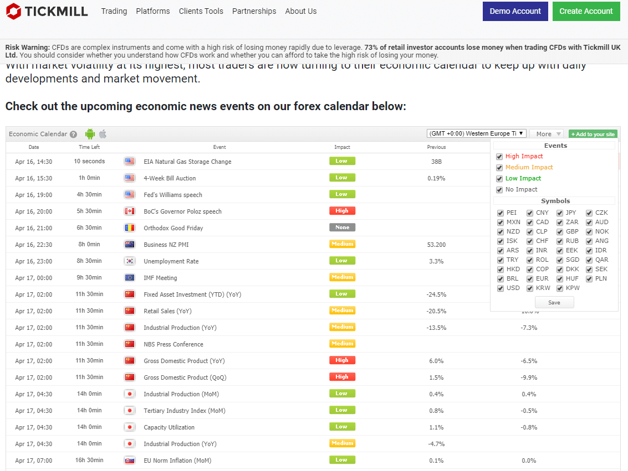This screenshot has height=471, width=628.
Task: Click the Previous column header
Action: pos(436,147)
